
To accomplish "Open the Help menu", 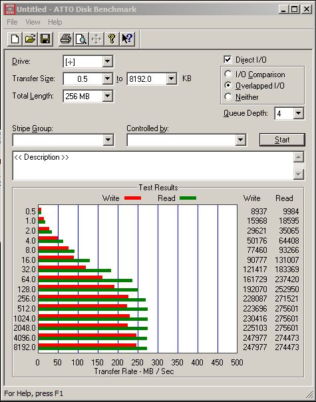I will [55, 22].
